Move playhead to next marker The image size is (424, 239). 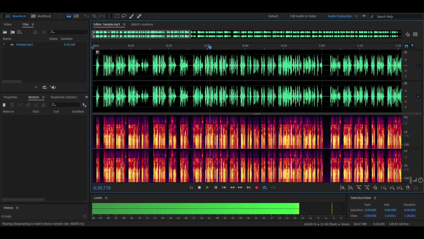[x=248, y=187]
